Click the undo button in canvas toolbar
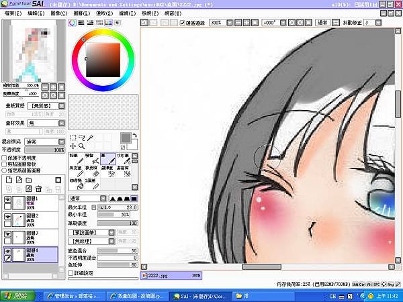 click(144, 23)
